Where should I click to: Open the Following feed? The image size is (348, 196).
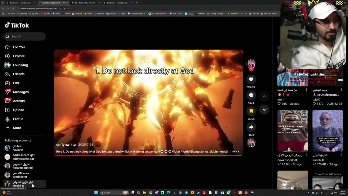[20, 65]
